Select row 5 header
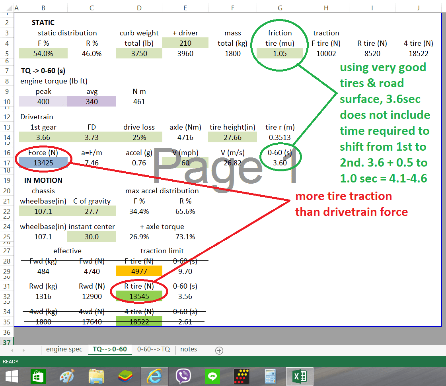This screenshot has height=386, width=446. pos(7,53)
